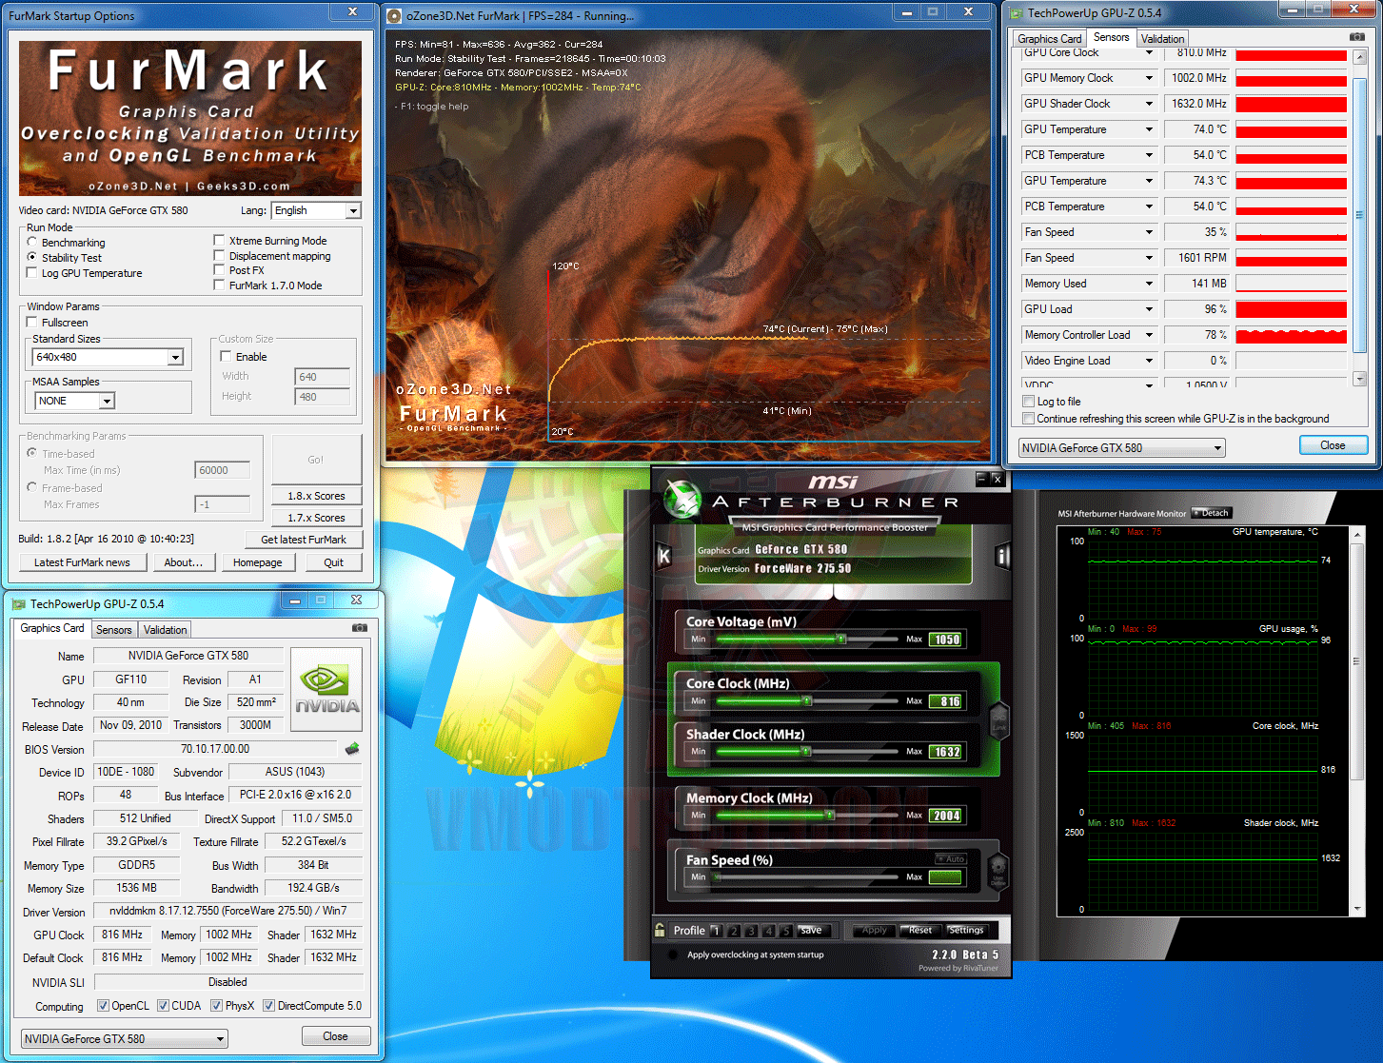
Task: Open the MSAA Samples dropdown
Action: (x=107, y=402)
